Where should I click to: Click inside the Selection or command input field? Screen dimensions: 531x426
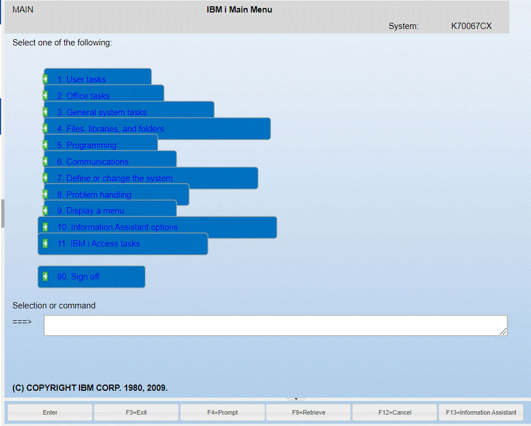coord(275,325)
